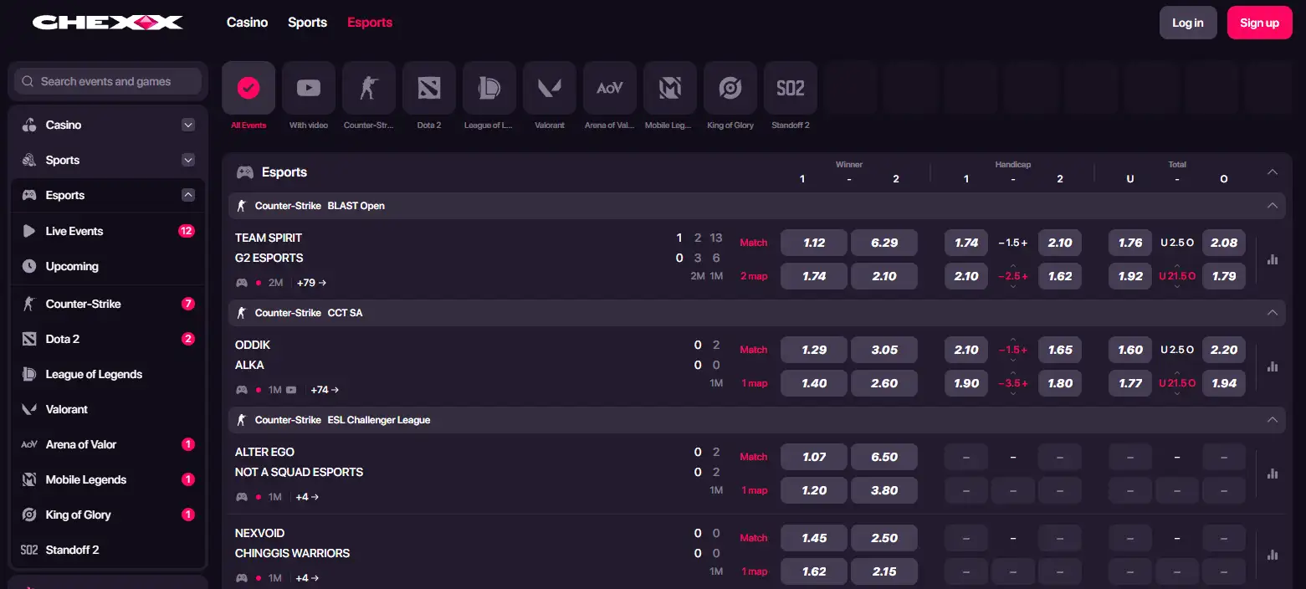Viewport: 1306px width, 589px height.
Task: Open statistics icon for Alter Ego match
Action: pos(1273,474)
